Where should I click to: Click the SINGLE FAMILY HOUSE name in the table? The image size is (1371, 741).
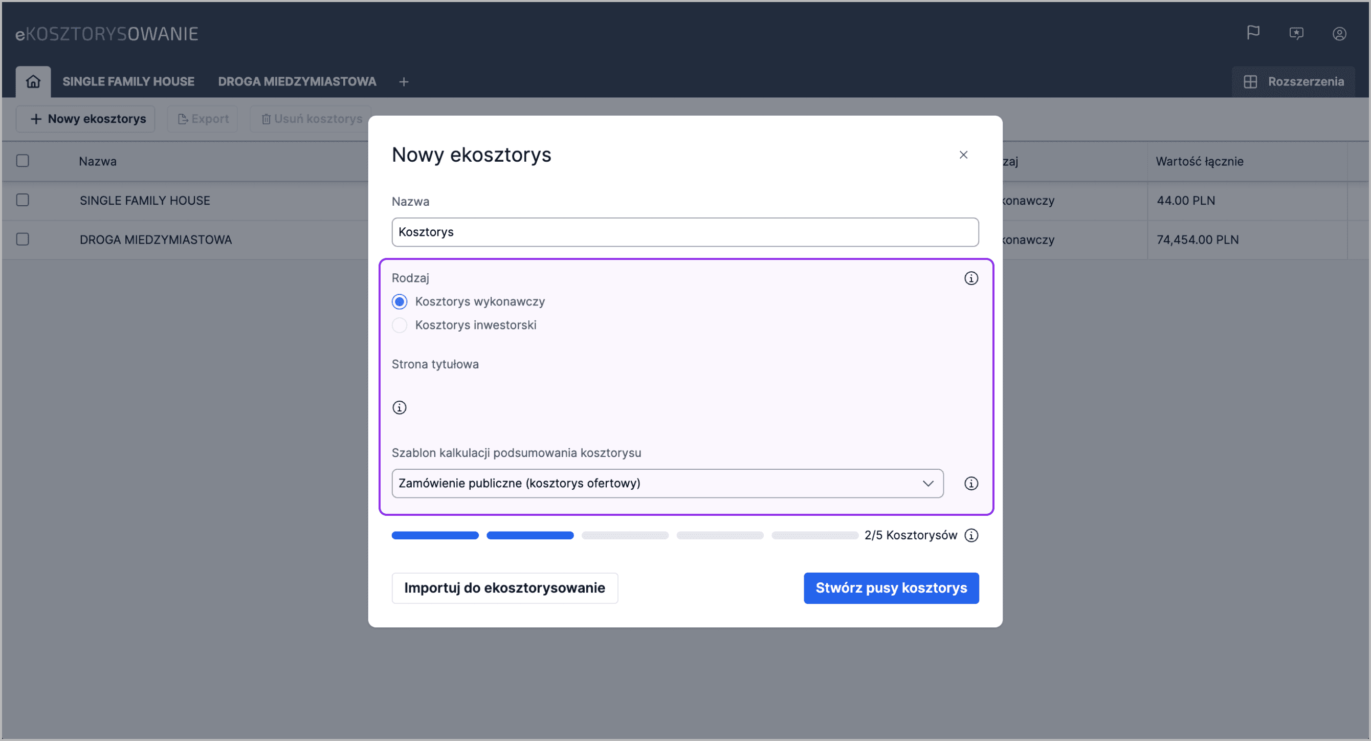(x=145, y=201)
